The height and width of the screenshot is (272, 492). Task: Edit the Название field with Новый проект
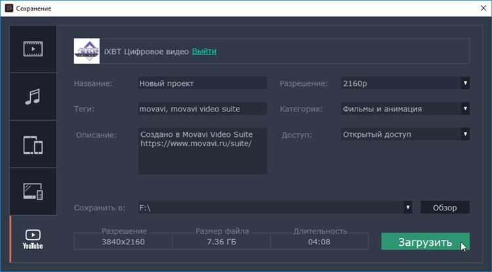pos(203,83)
